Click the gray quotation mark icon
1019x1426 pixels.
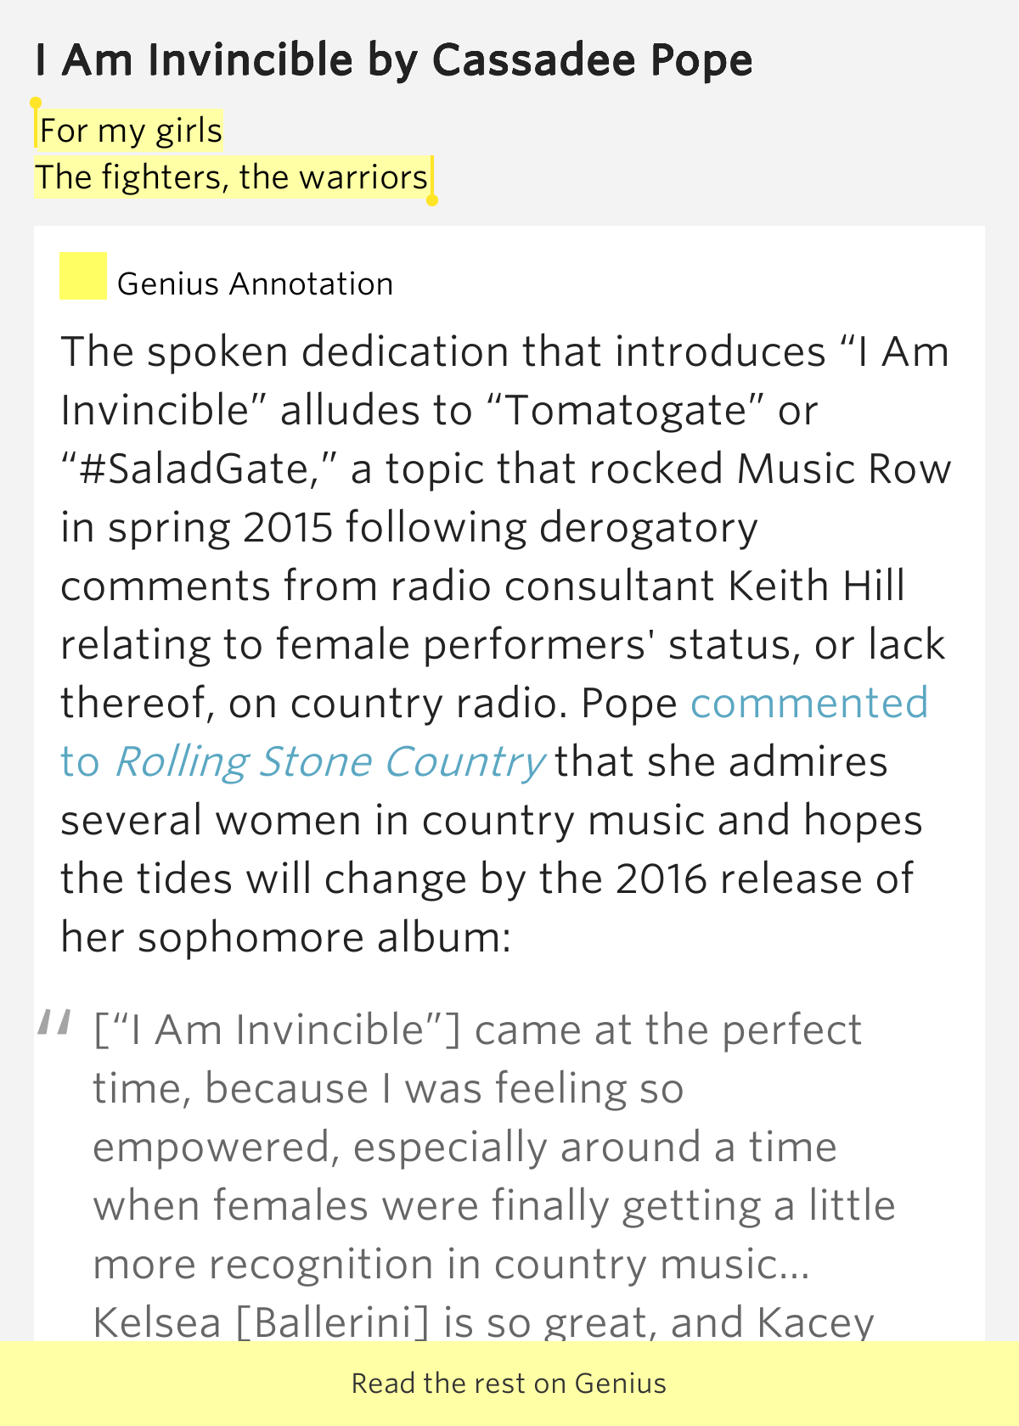pyautogui.click(x=54, y=1024)
